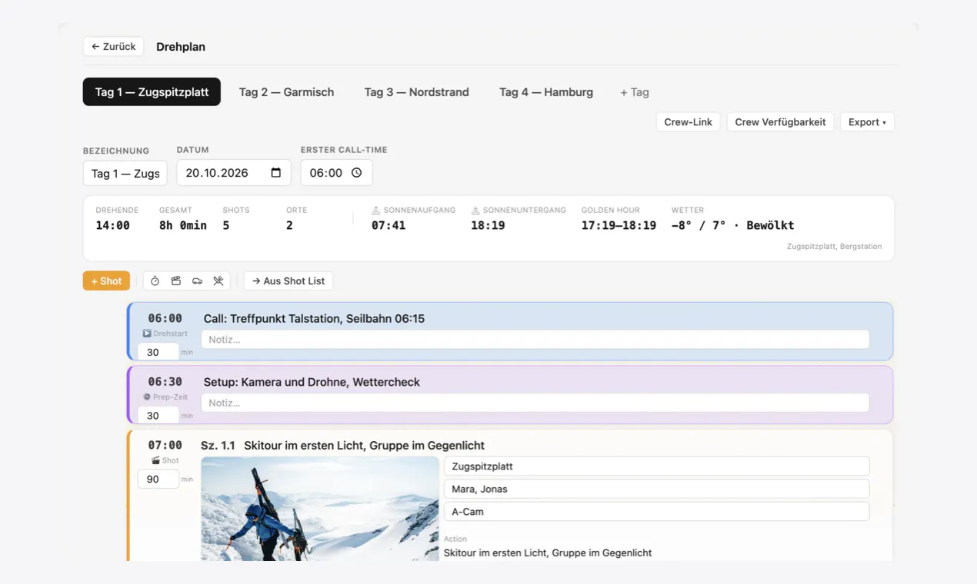Click the crossed fork and knife icon
The height and width of the screenshot is (584, 977).
click(x=218, y=281)
